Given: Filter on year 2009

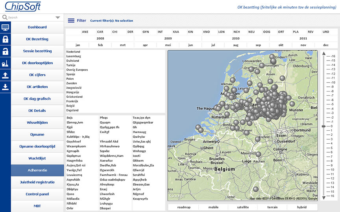Looking at the screenshot, I should (x=168, y=38).
